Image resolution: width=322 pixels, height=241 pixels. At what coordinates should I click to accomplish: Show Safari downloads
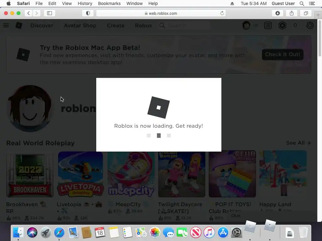pos(278,13)
